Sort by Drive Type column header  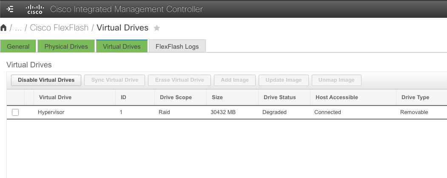pos(415,97)
